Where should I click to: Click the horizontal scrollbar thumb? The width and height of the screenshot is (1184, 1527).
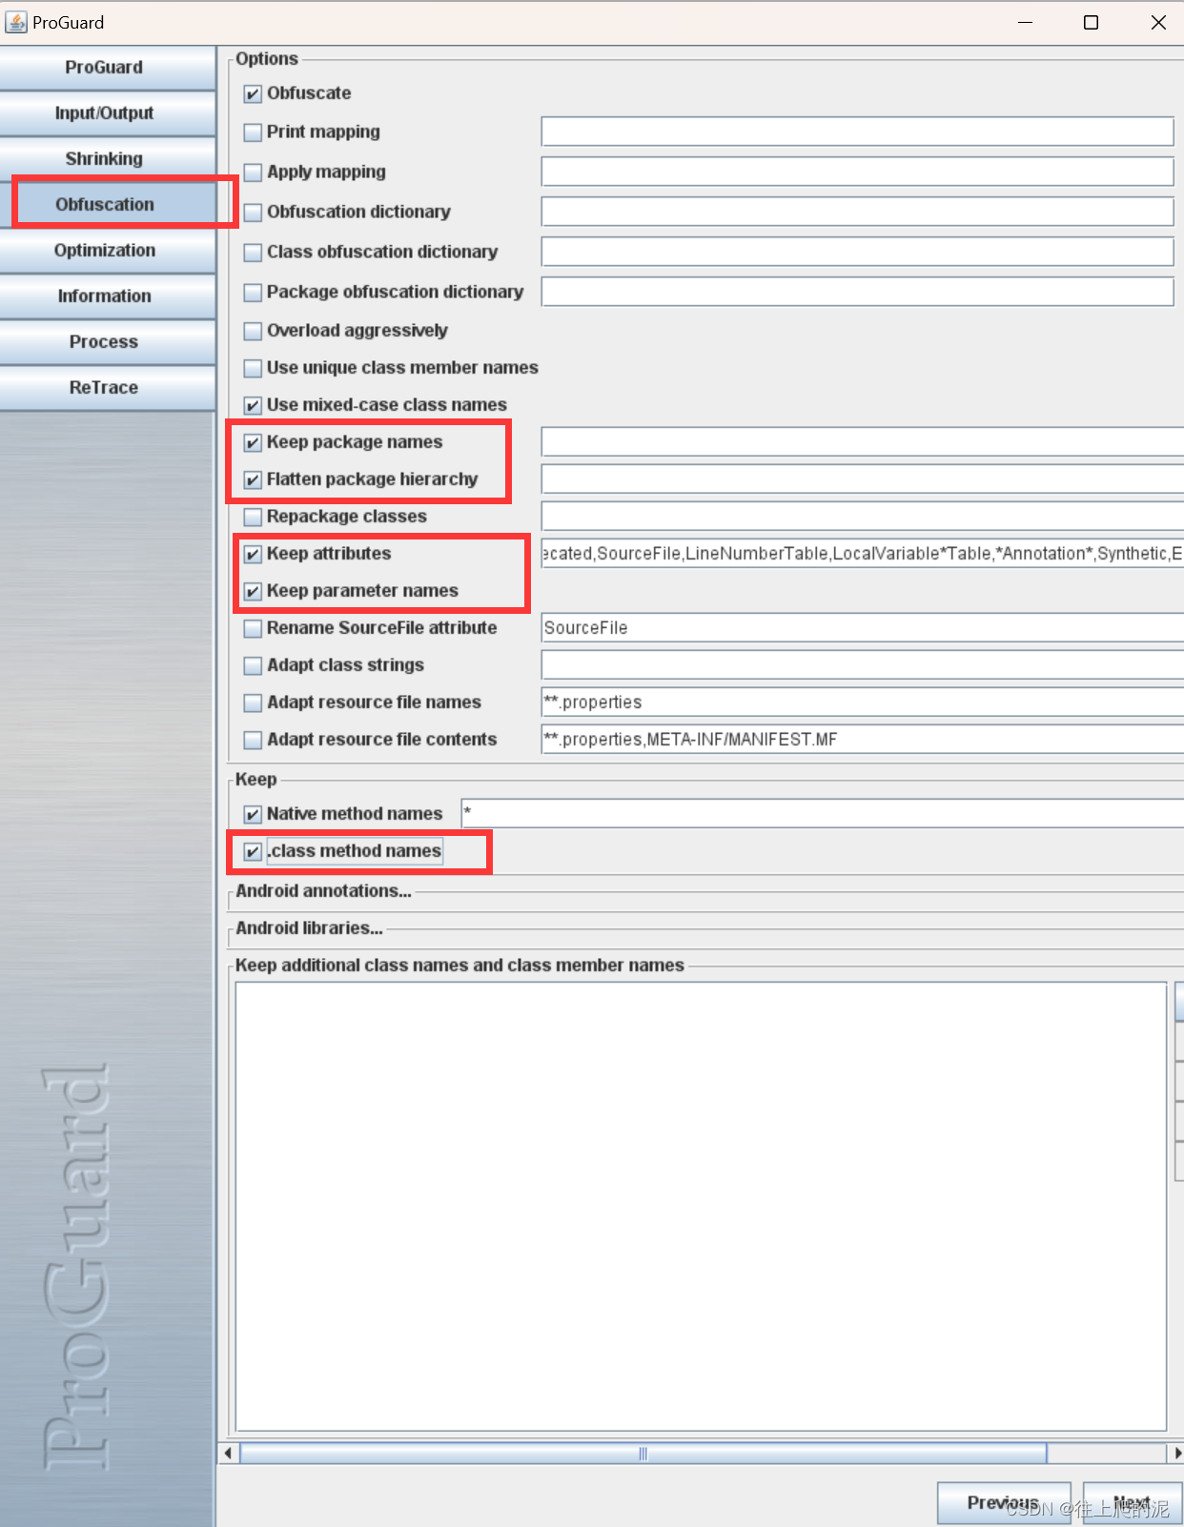tap(643, 1454)
